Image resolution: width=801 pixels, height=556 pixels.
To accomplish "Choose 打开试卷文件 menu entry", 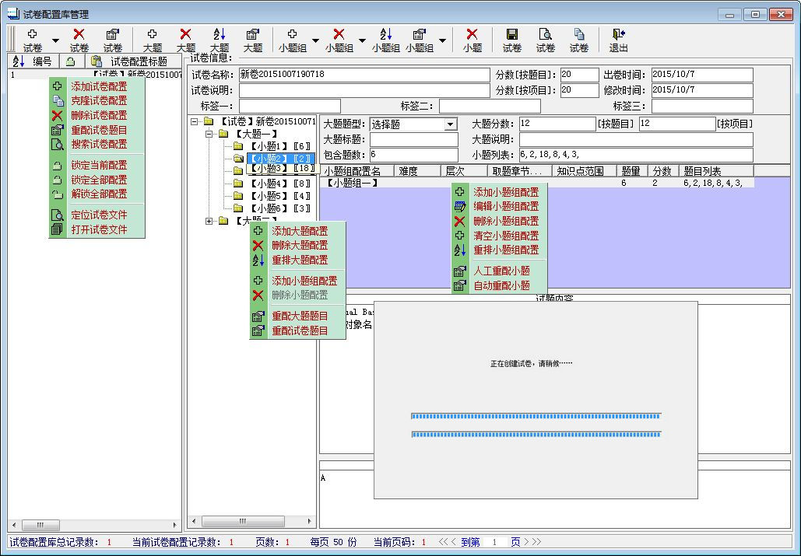I will coord(99,229).
